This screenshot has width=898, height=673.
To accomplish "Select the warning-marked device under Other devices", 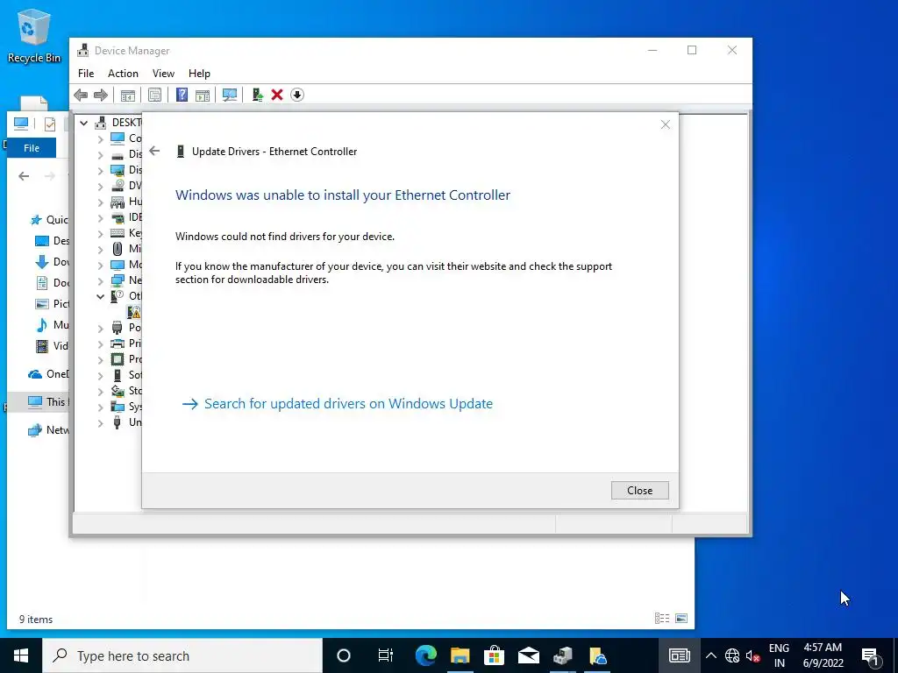I will tap(134, 312).
